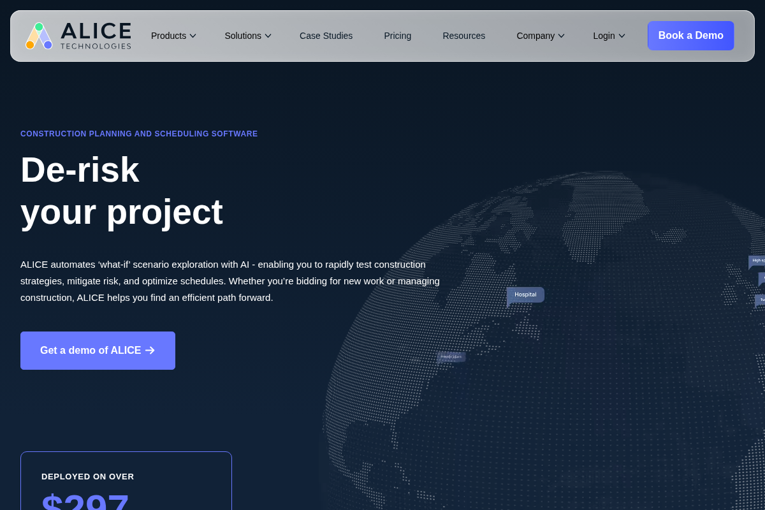Click the ALICE Technologies logo
765x510 pixels.
pyautogui.click(x=78, y=36)
